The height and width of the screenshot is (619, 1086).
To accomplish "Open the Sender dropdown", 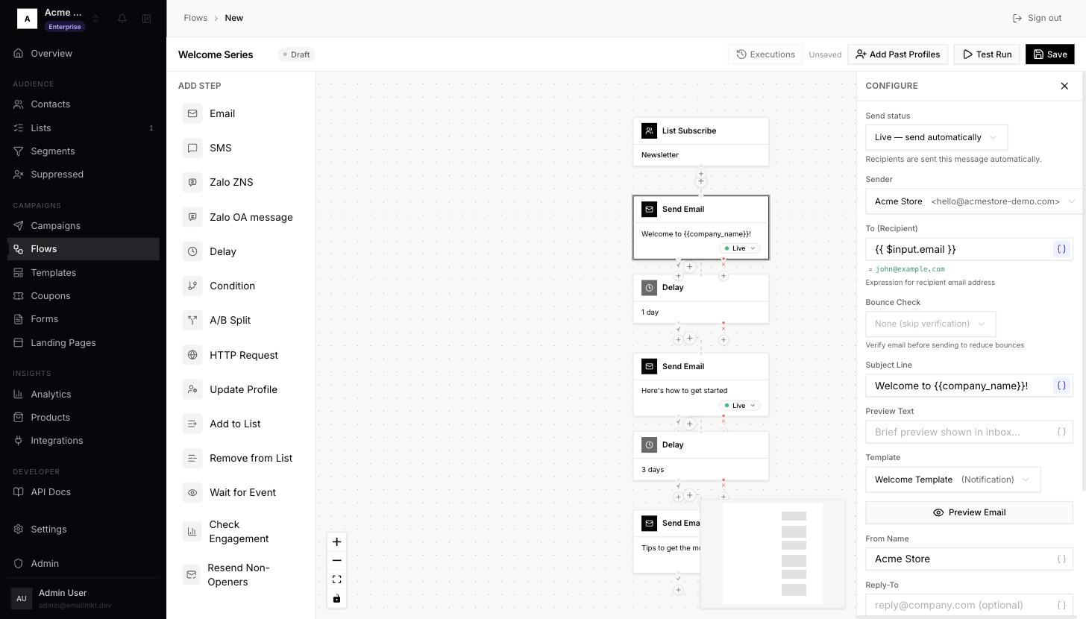I will click(x=973, y=201).
